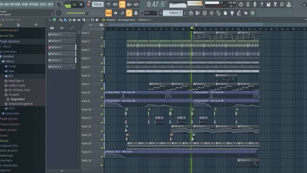Select the Mute tool in playlist toolbar
This screenshot has width=307, height=173.
[x=74, y=20]
